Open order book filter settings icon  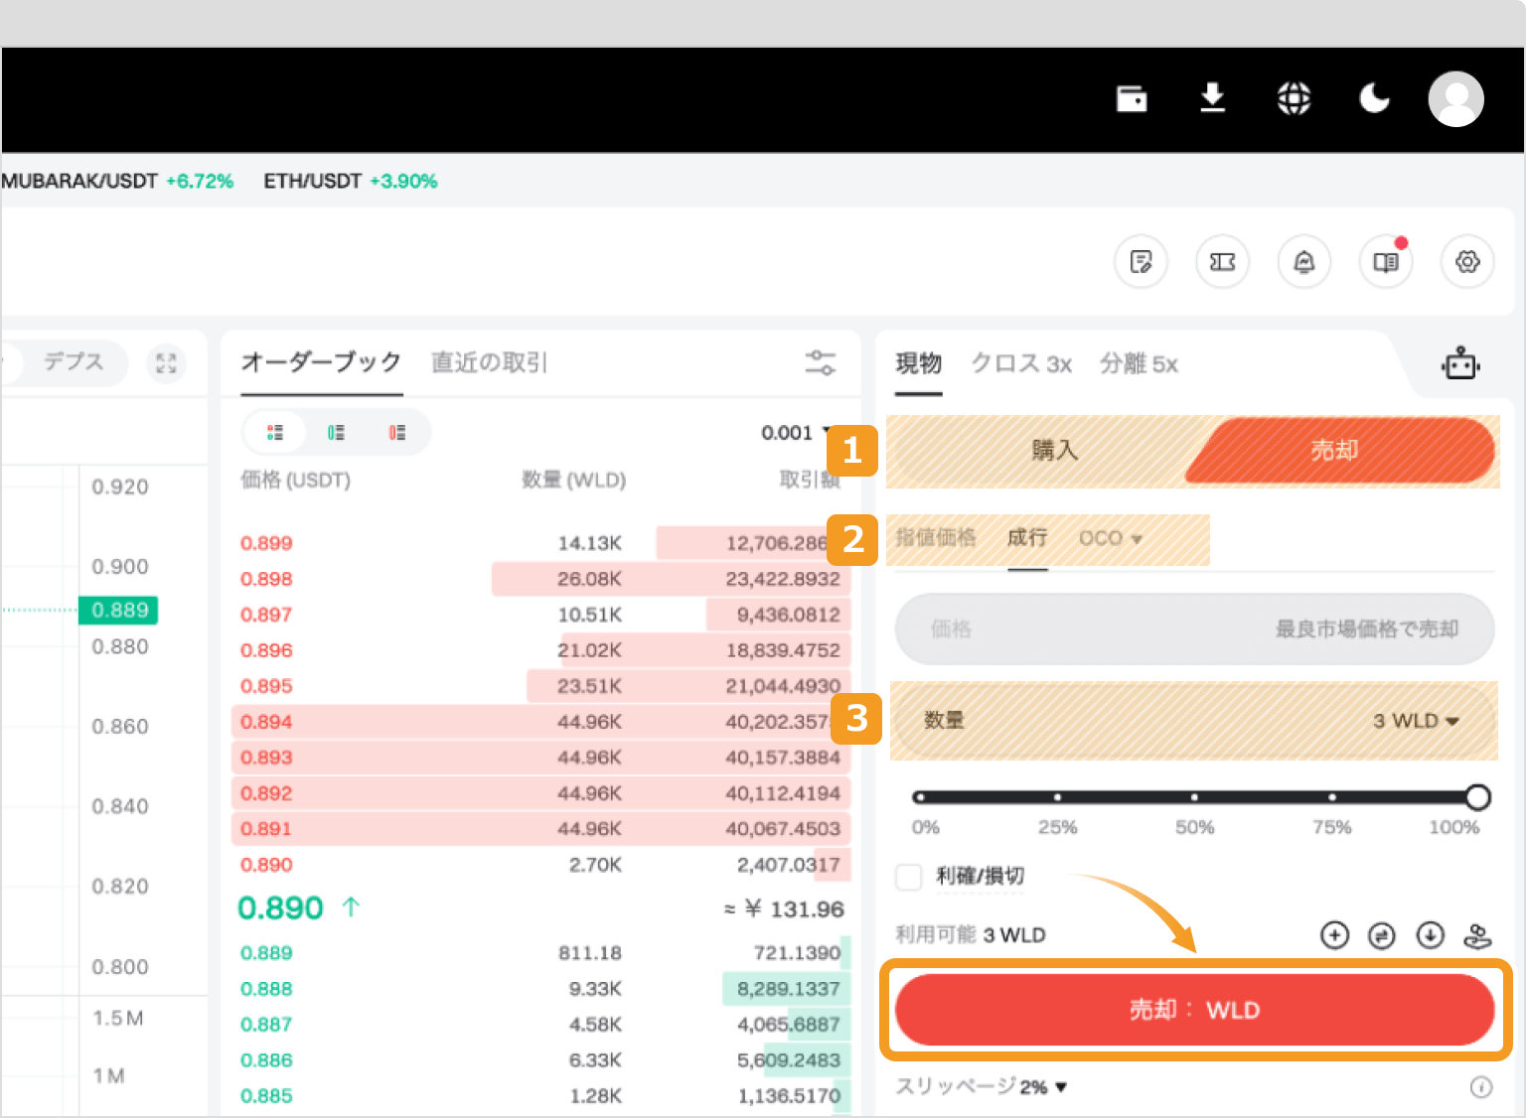[820, 362]
